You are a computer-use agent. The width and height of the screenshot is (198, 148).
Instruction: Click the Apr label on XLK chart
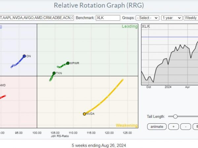click(x=187, y=87)
